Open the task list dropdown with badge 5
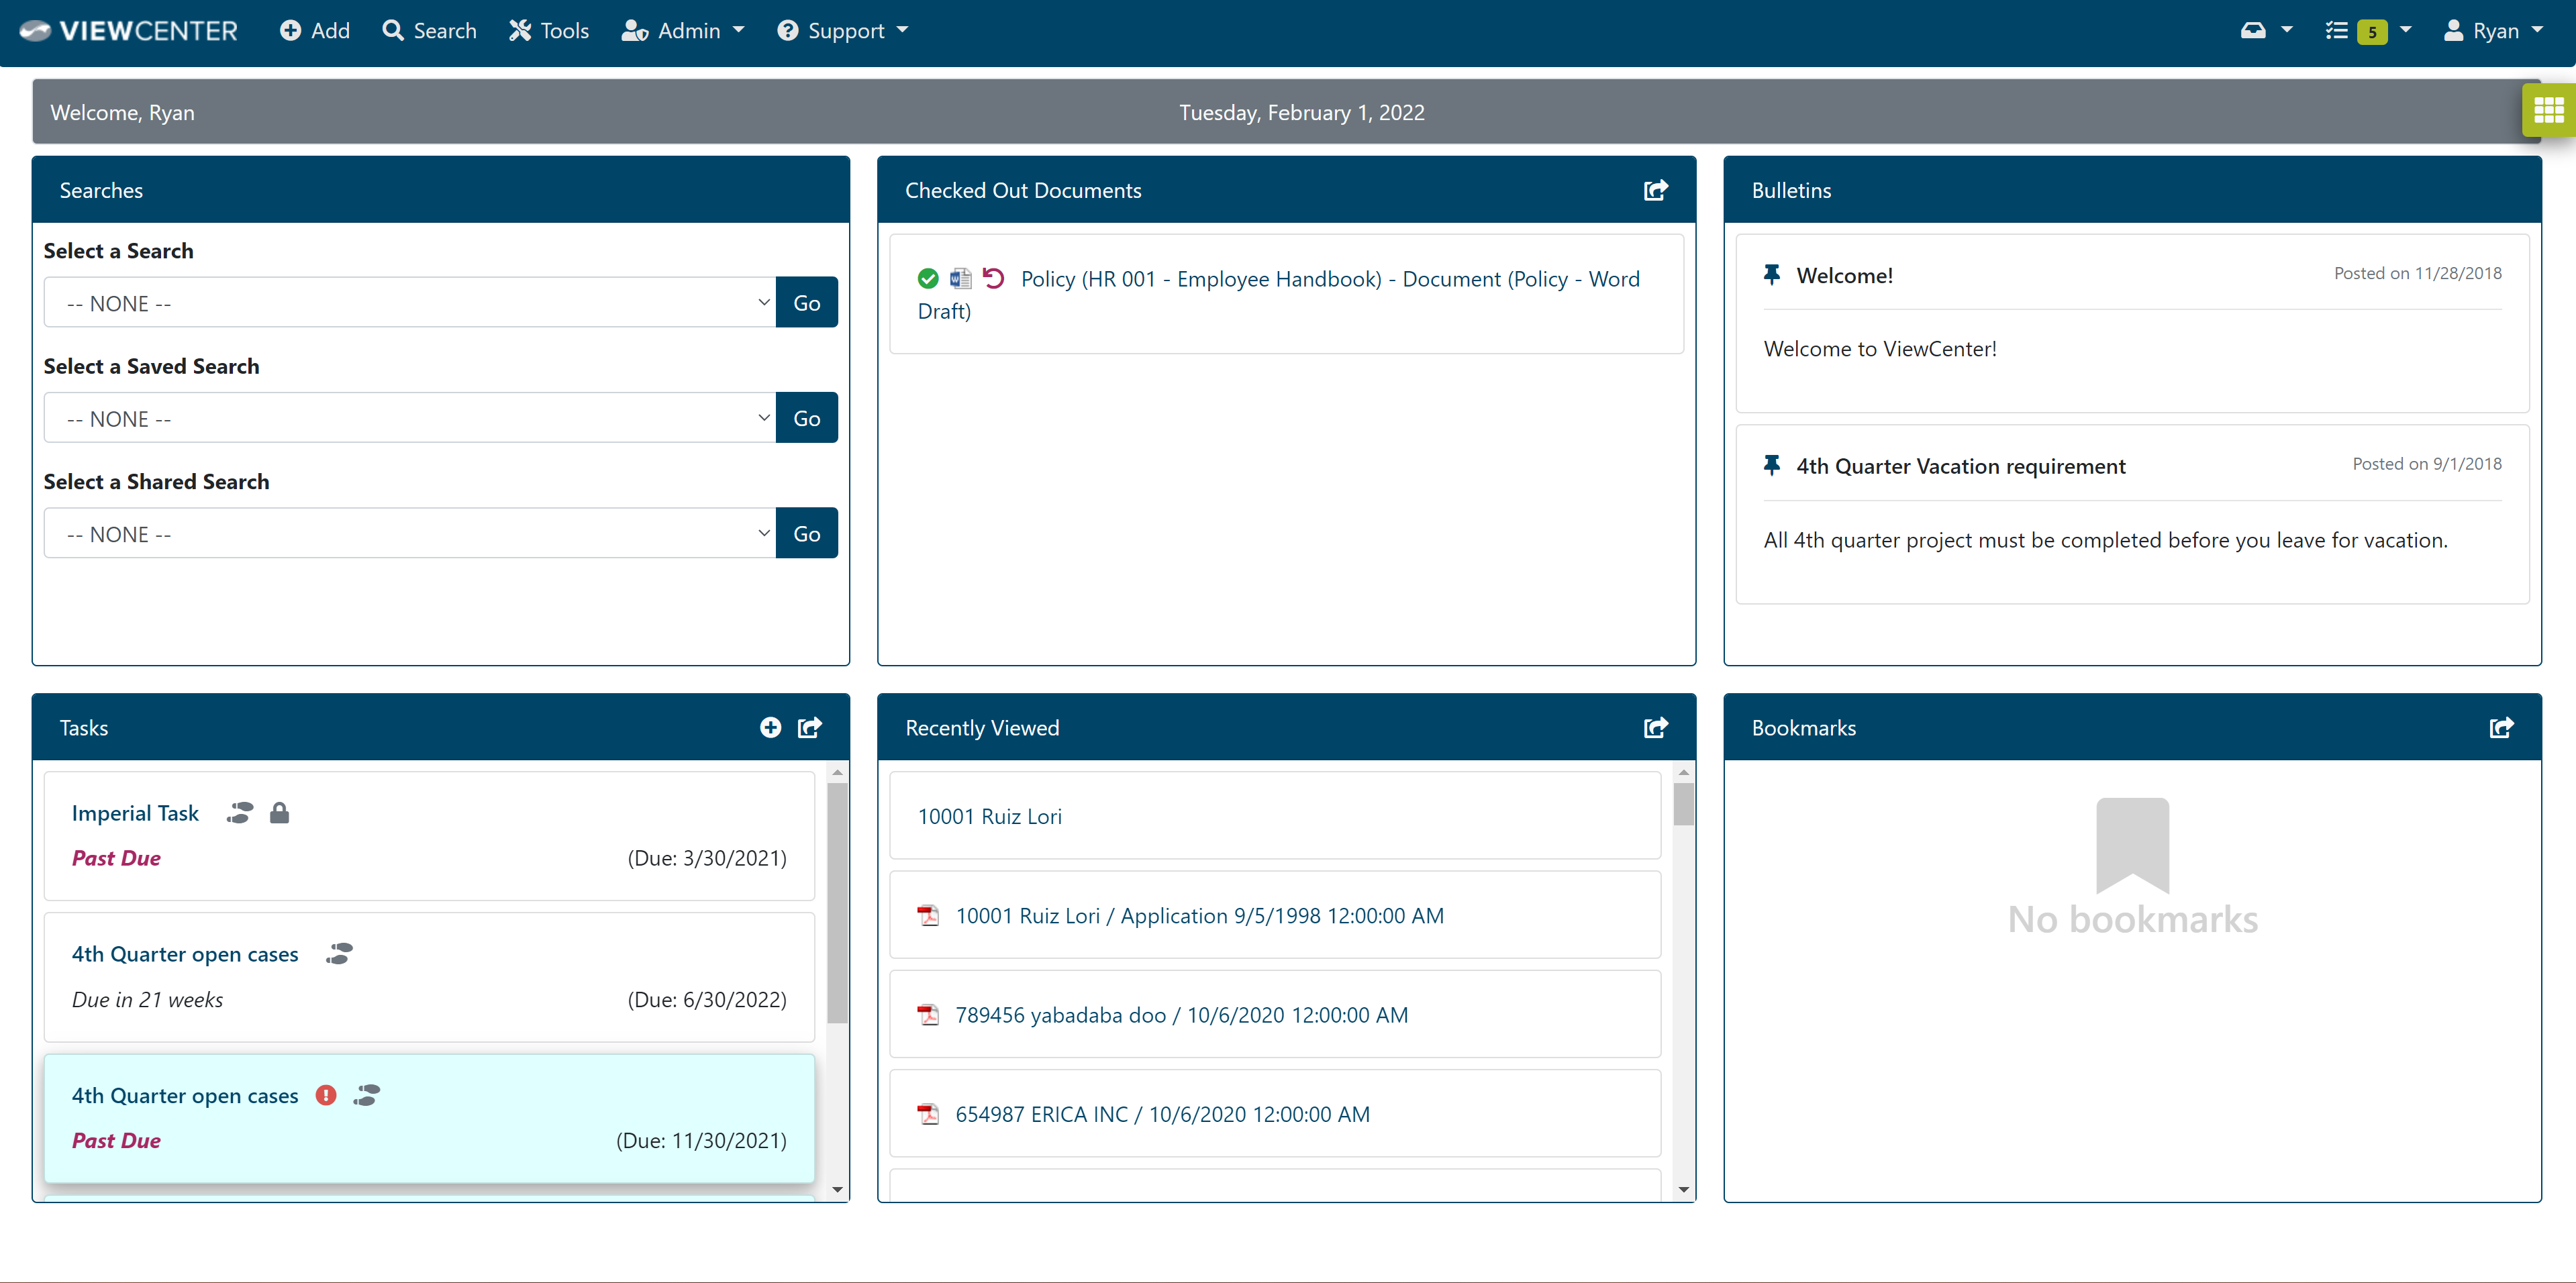 click(x=2368, y=31)
